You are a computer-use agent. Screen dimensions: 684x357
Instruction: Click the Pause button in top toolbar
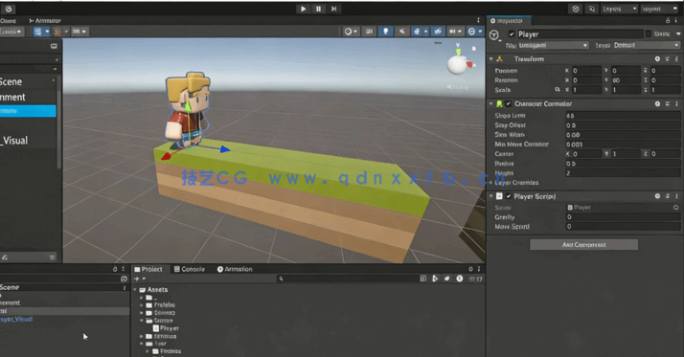pyautogui.click(x=318, y=9)
